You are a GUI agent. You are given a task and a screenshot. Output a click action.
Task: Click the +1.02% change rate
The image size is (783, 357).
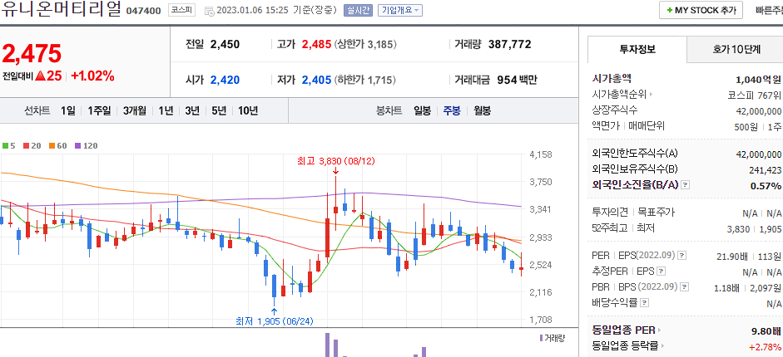[92, 76]
